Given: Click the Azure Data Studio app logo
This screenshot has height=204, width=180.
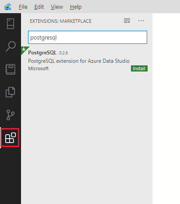Looking at the screenshot, I should [7, 7].
